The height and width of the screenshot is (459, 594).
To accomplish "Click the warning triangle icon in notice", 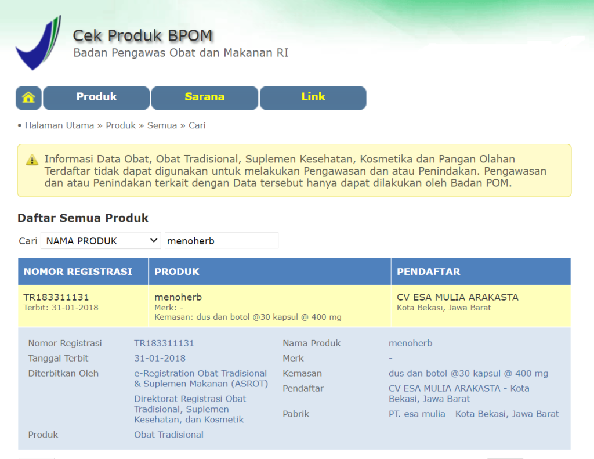I will click(32, 160).
